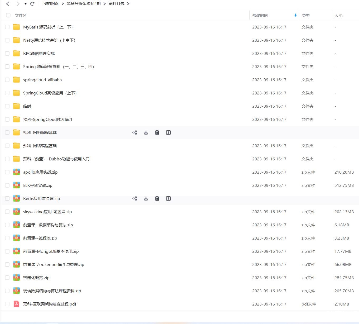359x324 pixels.
Task: Open 预科-SpringCloud体系简介 folder icon
Action: pos(17,119)
